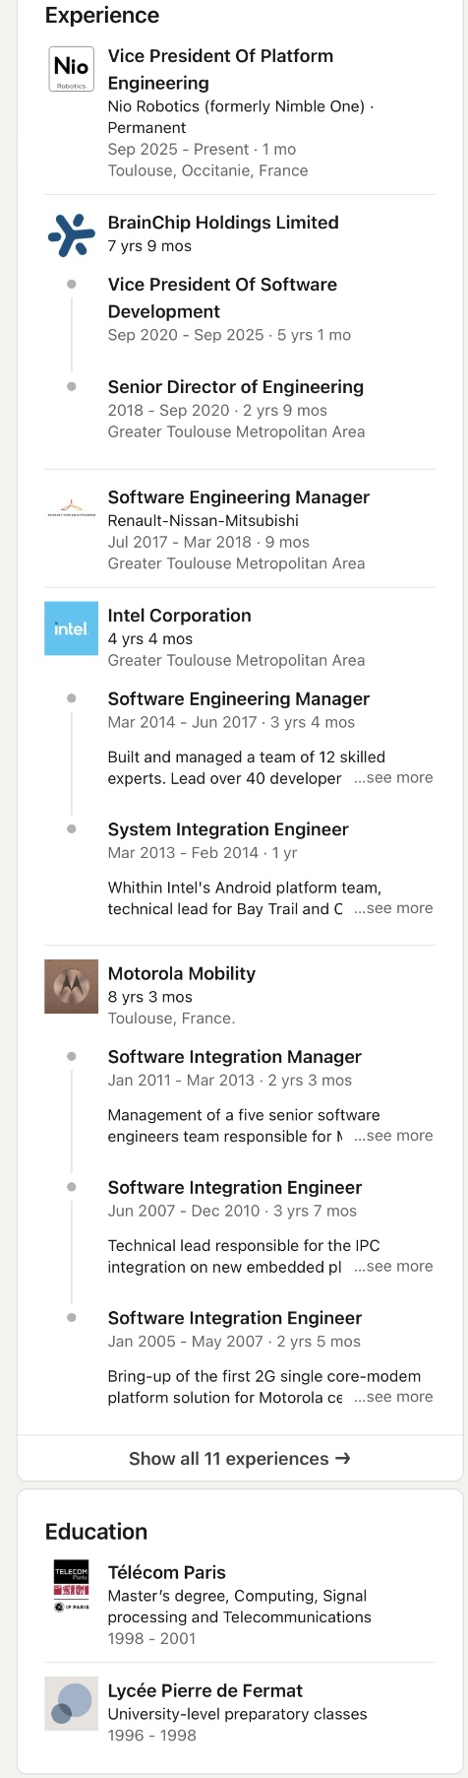
Task: Click the Lycée Pierre de Fermat logo
Action: (x=72, y=1704)
